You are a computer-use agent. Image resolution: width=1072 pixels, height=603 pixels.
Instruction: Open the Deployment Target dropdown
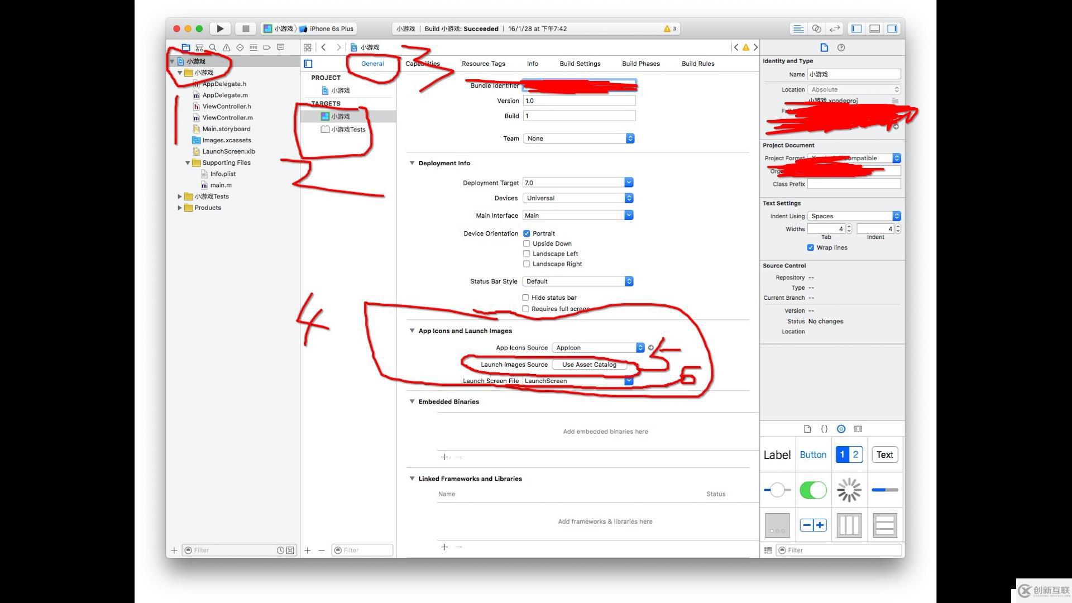click(x=629, y=183)
